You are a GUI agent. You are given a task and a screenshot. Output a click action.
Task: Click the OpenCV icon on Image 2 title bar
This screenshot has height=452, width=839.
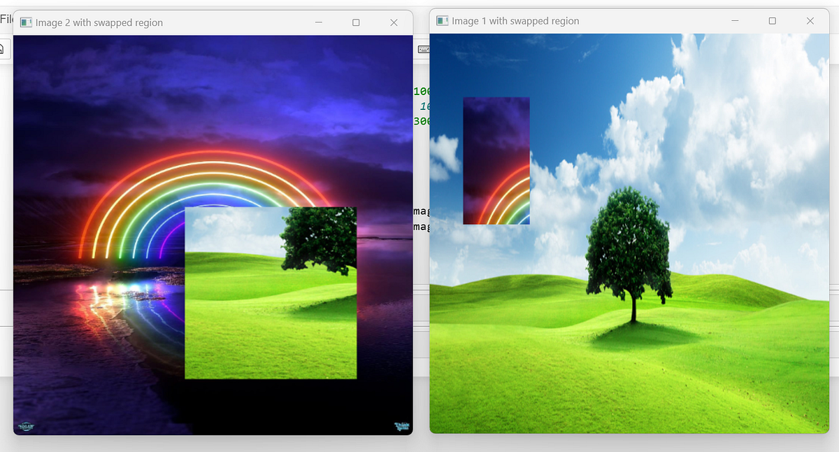coord(26,22)
